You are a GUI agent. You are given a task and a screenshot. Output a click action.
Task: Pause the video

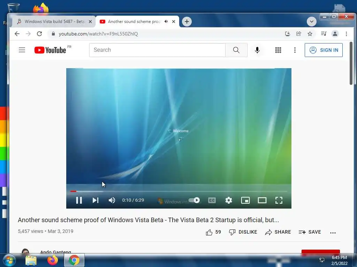click(79, 200)
